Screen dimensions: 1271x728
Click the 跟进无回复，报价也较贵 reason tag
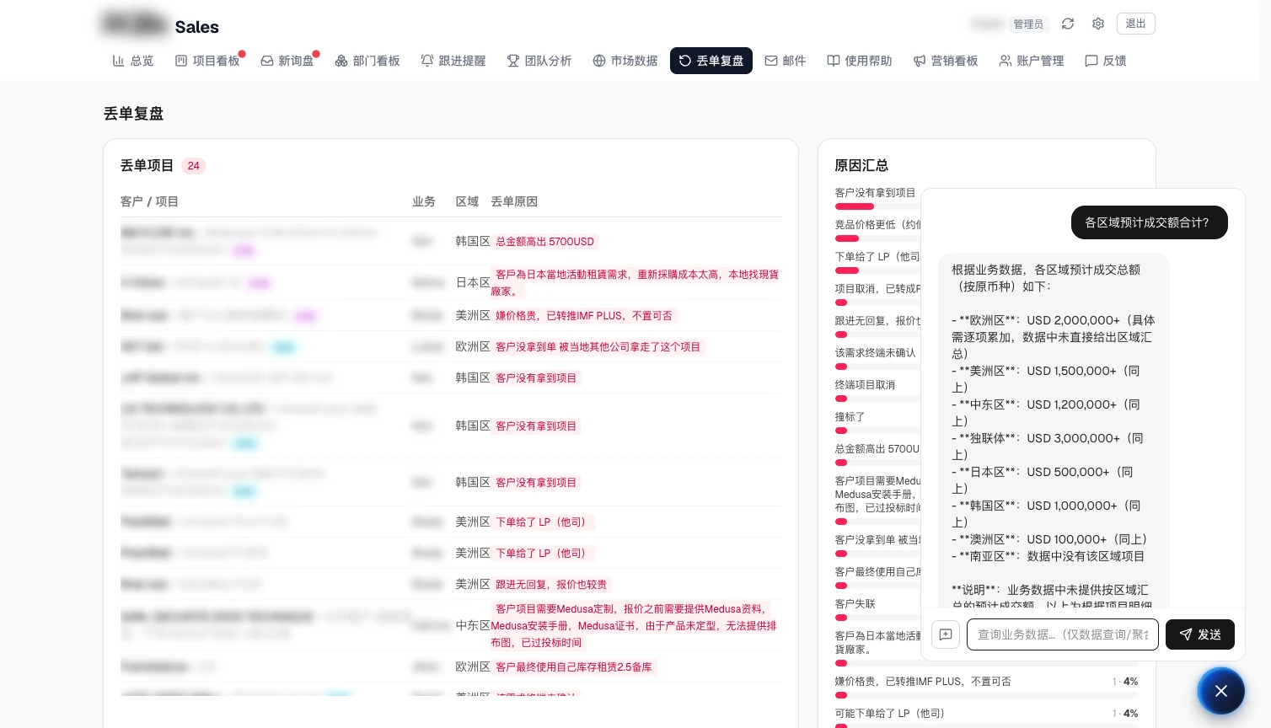551,585
